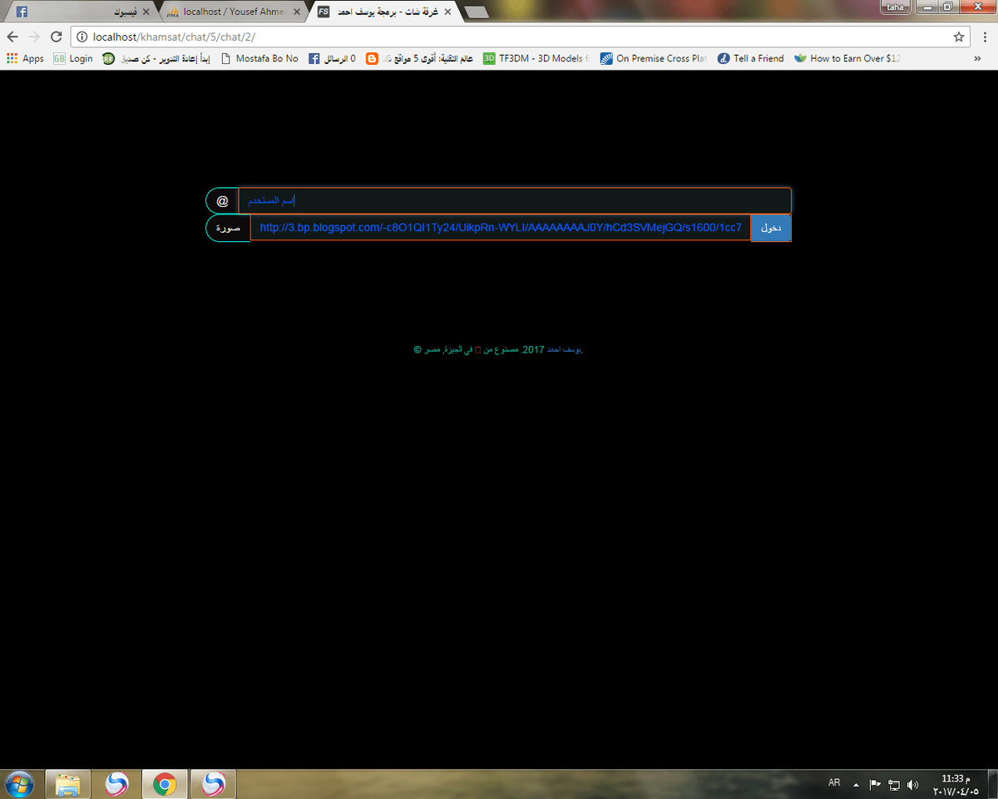The image size is (998, 799).
Task: Click the @ symbol beside the username field
Action: coord(222,201)
